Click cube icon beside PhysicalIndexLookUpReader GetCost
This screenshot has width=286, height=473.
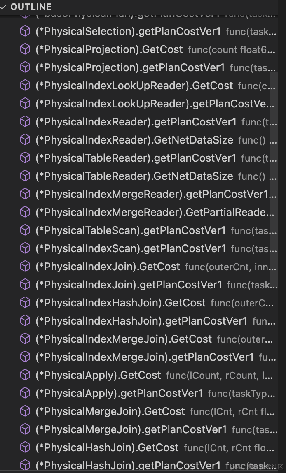coord(26,86)
